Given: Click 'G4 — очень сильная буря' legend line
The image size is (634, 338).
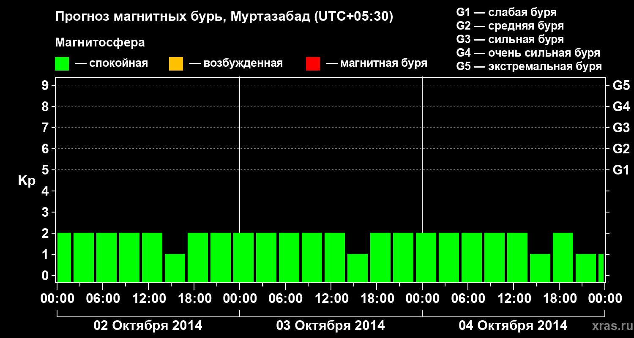Looking at the screenshot, I should [528, 53].
